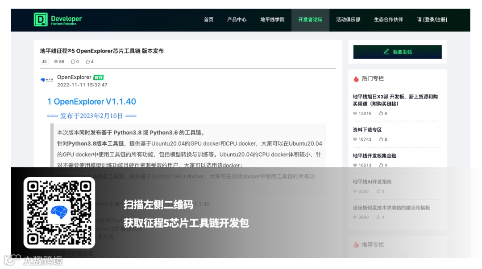Image resolution: width=482 pixels, height=269 pixels.
Task: Open the 产品中心 menu
Action: coord(237,20)
